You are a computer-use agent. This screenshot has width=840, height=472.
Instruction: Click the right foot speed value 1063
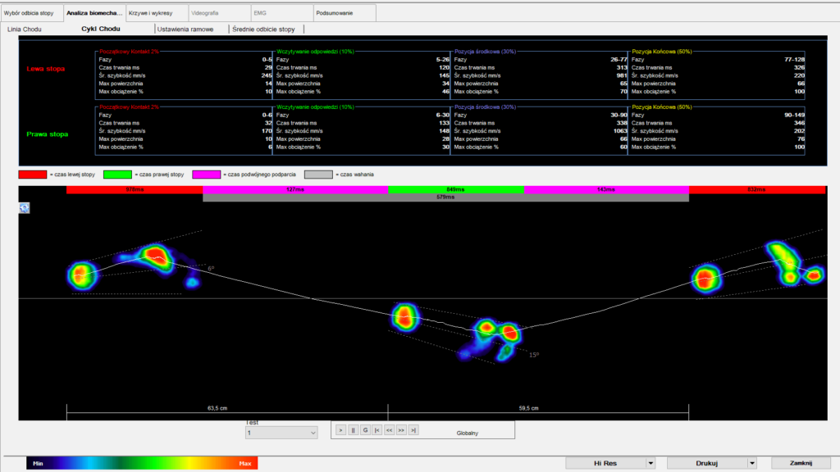point(620,130)
